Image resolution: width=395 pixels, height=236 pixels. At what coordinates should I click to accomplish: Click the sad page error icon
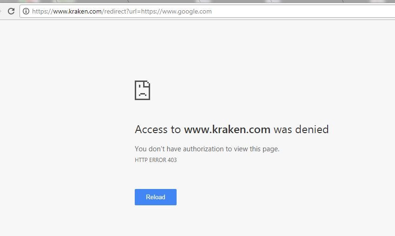click(x=142, y=90)
